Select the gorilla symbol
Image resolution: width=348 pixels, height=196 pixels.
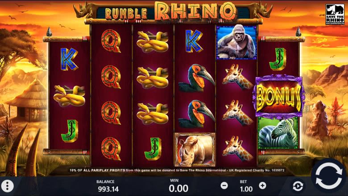click(x=236, y=42)
